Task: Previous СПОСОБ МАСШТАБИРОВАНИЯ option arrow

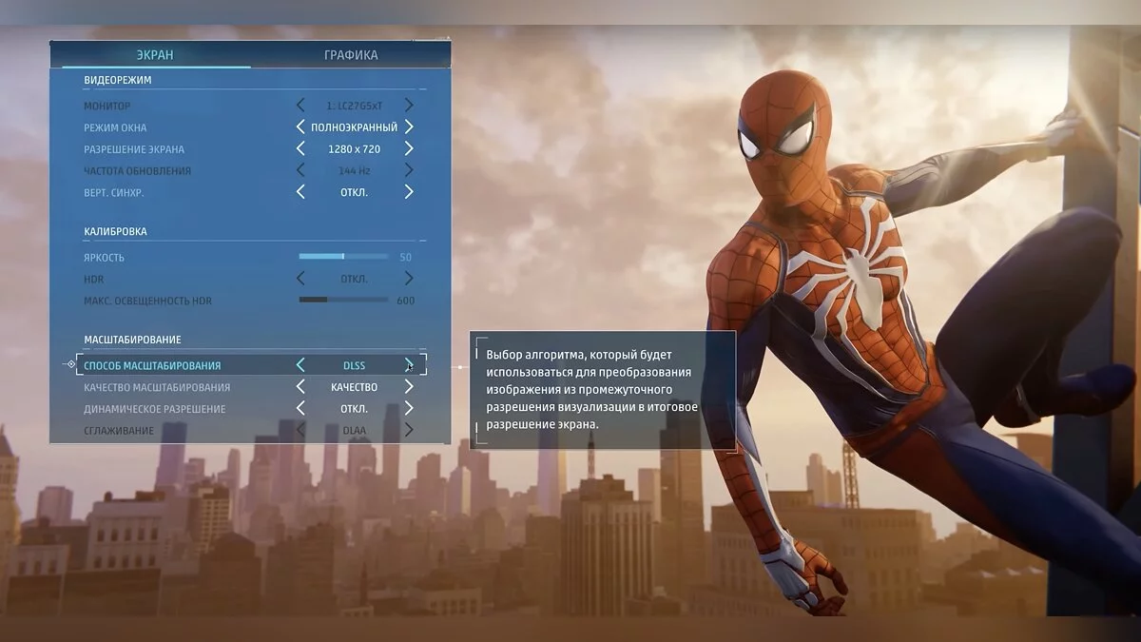Action: [300, 365]
